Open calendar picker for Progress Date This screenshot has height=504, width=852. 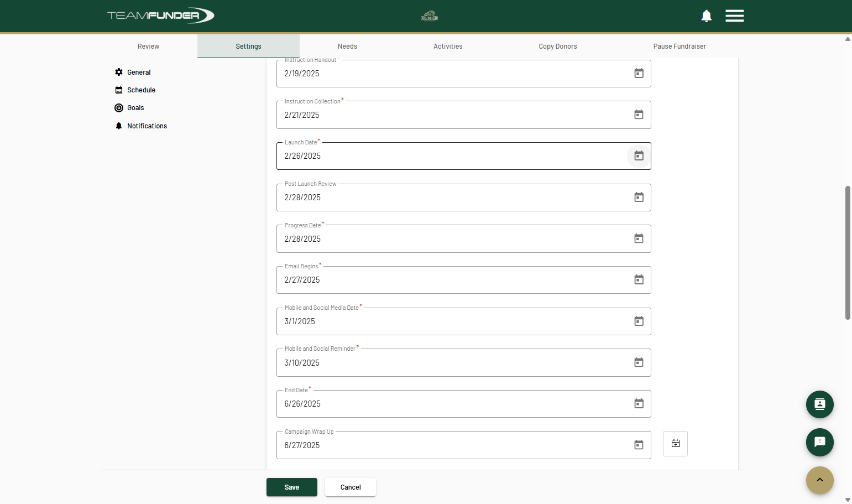pyautogui.click(x=639, y=238)
